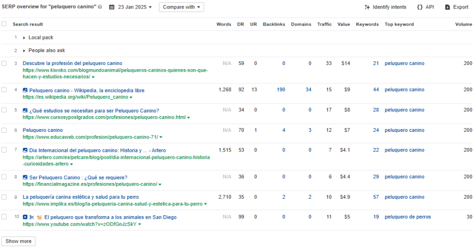Click implika keywords count 57
This screenshot has height=248, width=474.
click(376, 197)
